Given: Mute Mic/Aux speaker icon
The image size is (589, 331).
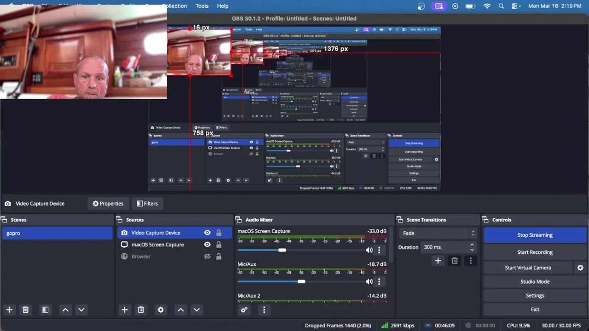Looking at the screenshot, I should pyautogui.click(x=369, y=281).
